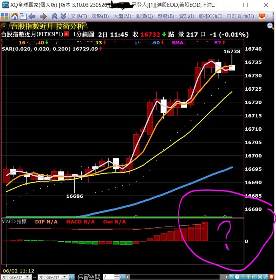Click GO button next to the date range

[71, 277]
